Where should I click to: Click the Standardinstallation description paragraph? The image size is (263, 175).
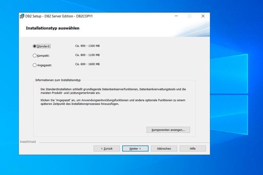tap(113, 91)
